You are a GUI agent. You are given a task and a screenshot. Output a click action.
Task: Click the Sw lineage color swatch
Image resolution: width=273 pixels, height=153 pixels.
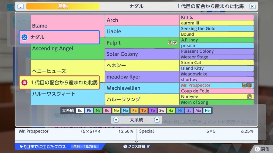tap(162, 110)
